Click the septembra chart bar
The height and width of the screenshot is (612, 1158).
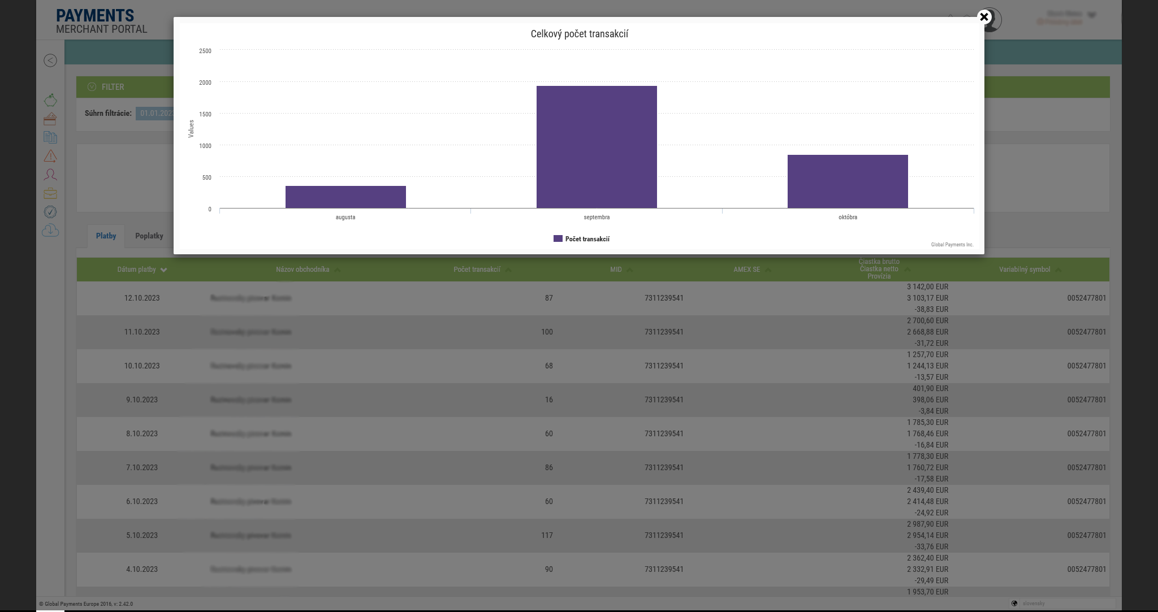coord(597,147)
